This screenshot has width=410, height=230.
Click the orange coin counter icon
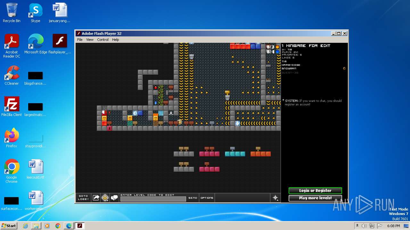(x=277, y=47)
